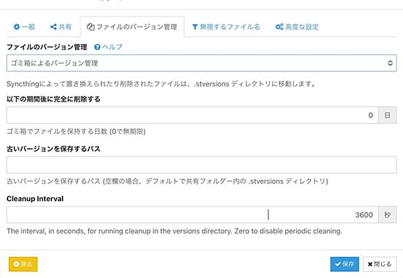Click the gear icon on 一般 tab
403x278 pixels.
coord(17,27)
